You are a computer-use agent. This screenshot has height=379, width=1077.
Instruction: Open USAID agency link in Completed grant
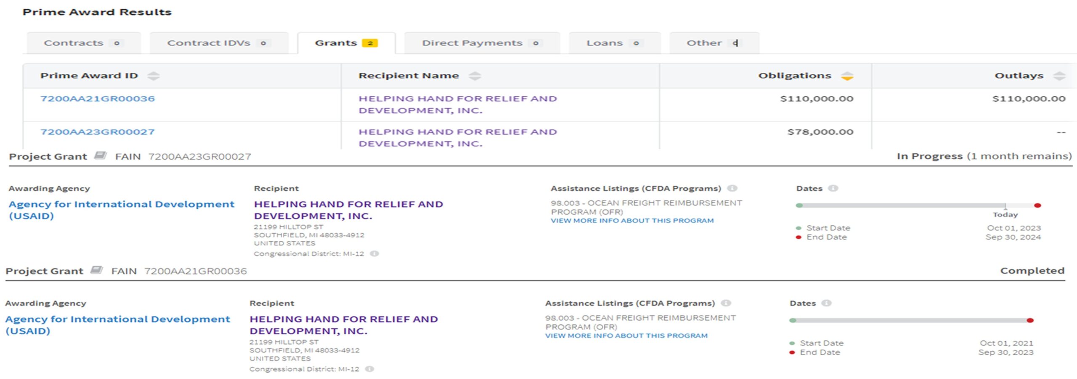118,325
